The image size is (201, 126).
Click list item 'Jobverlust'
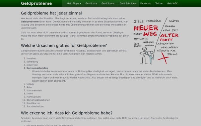pyautogui.click(x=32, y=65)
